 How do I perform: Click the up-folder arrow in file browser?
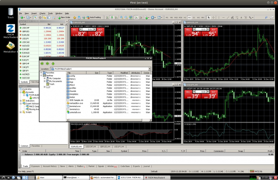tap(53, 63)
